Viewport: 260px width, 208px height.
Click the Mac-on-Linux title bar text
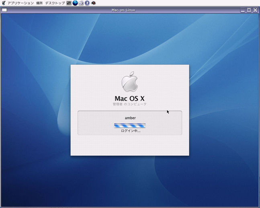tap(123, 10)
